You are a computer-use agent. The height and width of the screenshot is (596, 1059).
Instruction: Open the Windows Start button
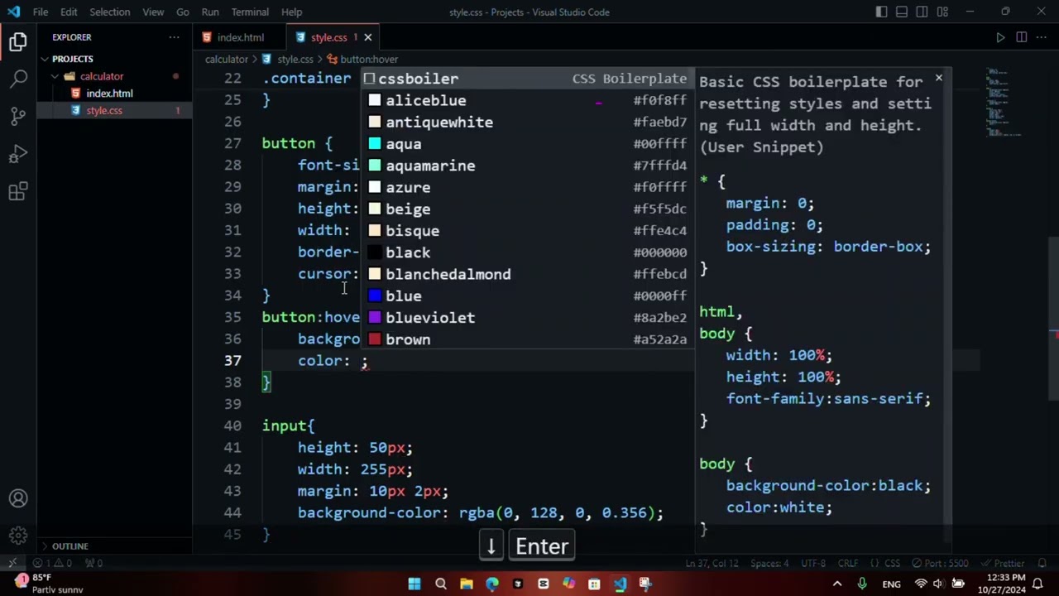tap(414, 584)
